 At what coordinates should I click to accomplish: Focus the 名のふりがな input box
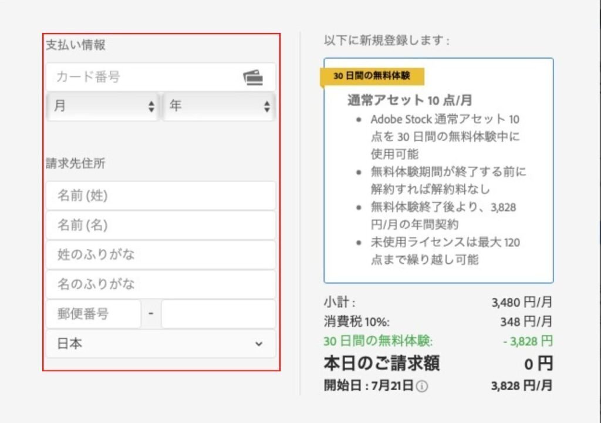pyautogui.click(x=160, y=284)
